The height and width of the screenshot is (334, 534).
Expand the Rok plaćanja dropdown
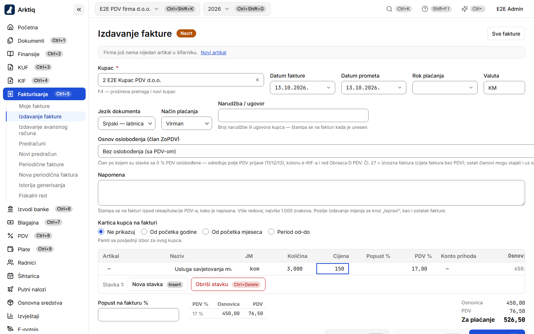[x=445, y=88]
